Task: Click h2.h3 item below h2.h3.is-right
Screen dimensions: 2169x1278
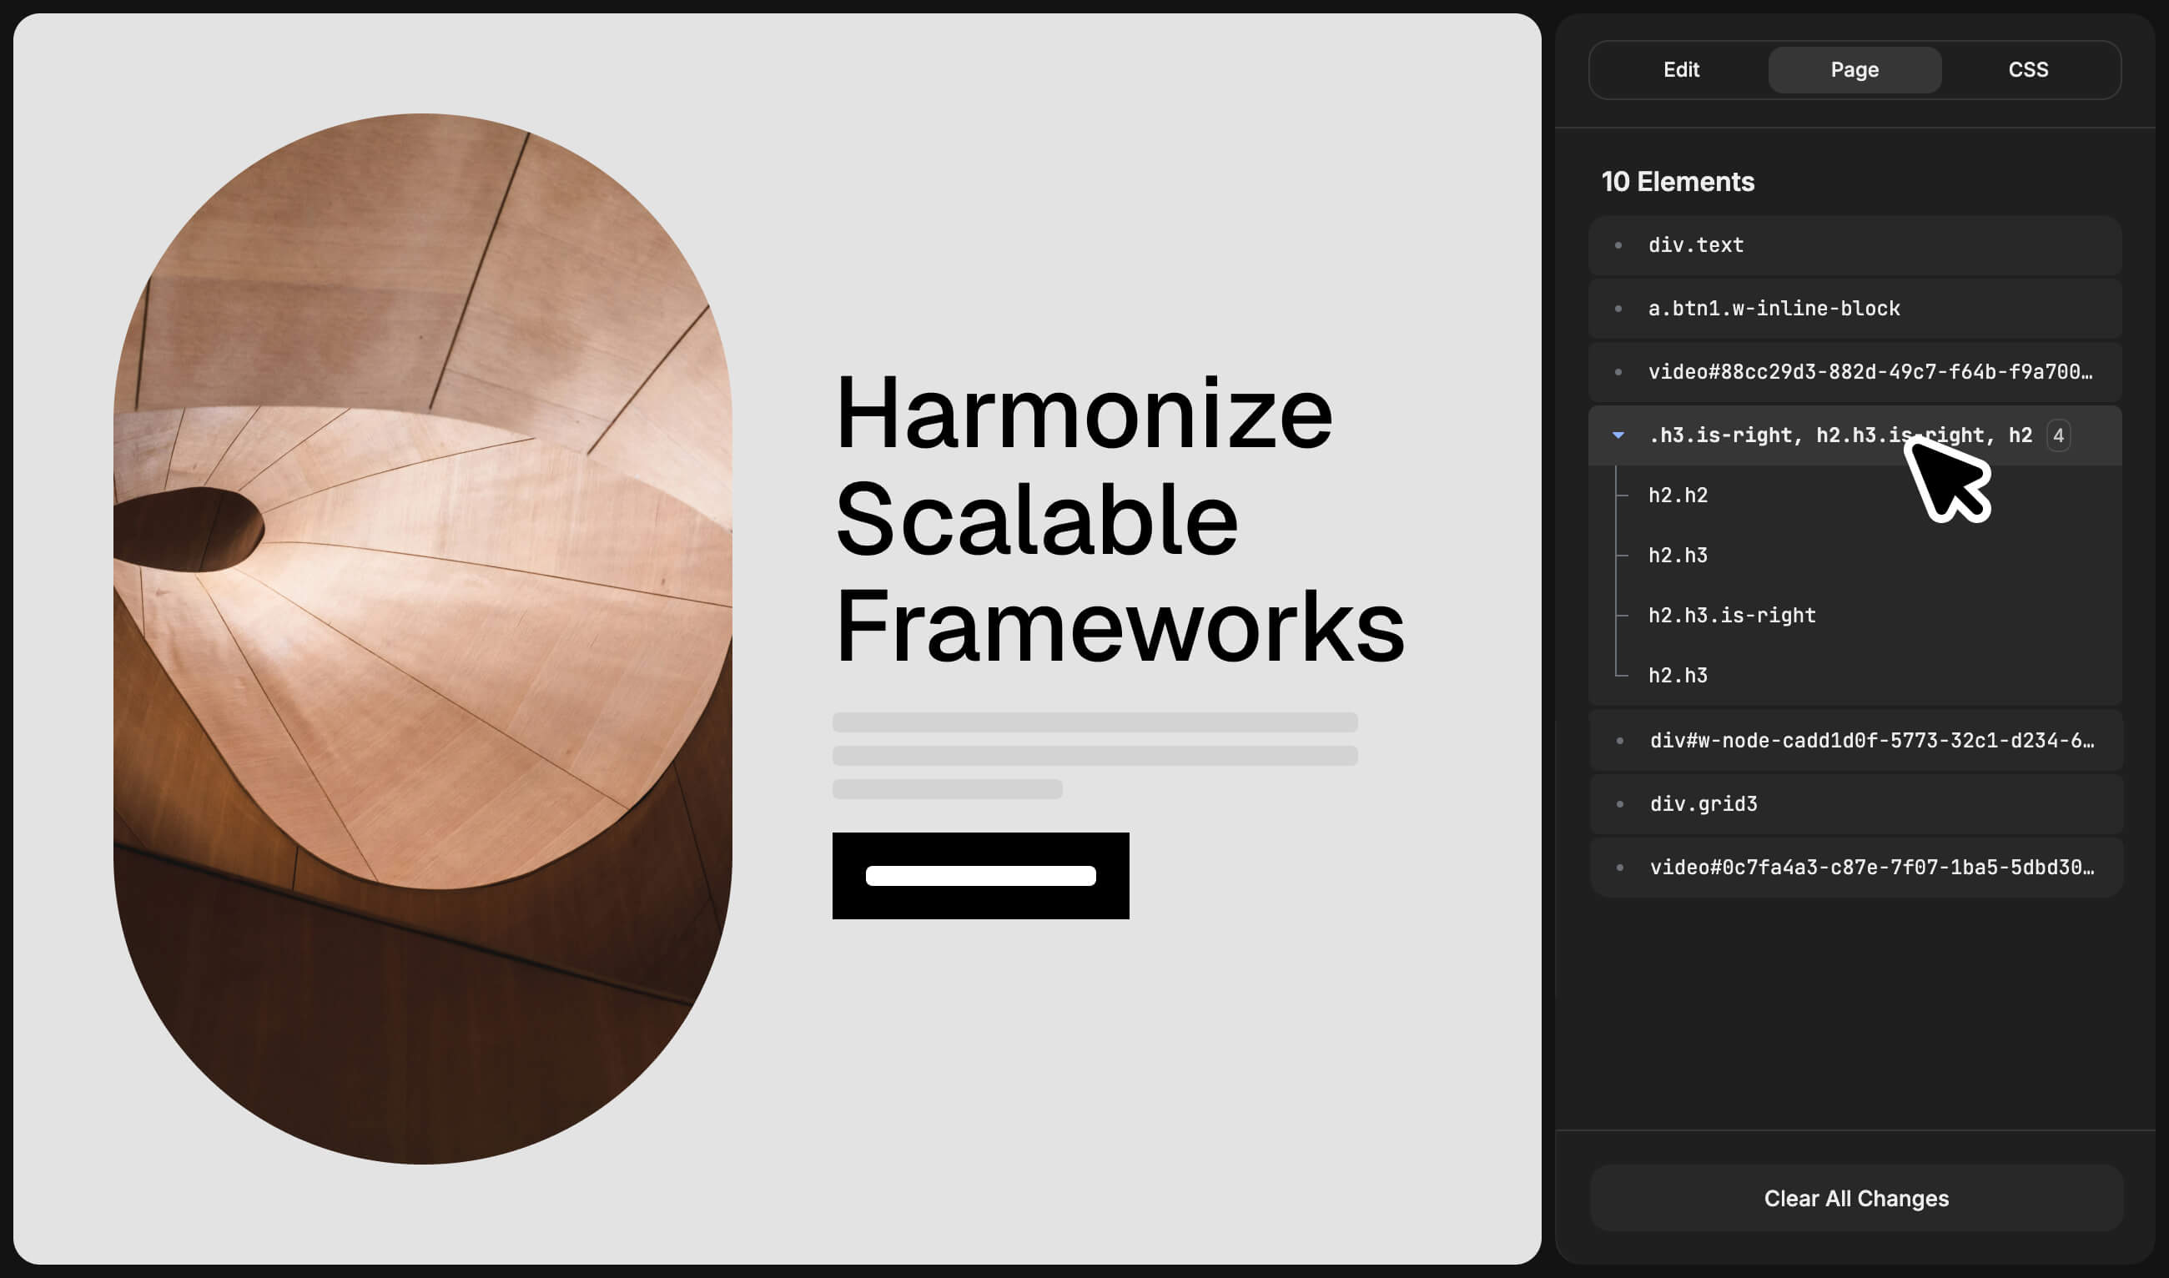Action: point(1678,675)
